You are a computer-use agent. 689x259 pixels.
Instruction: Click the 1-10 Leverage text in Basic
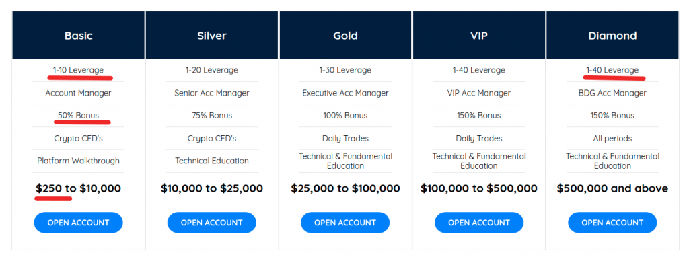(78, 70)
